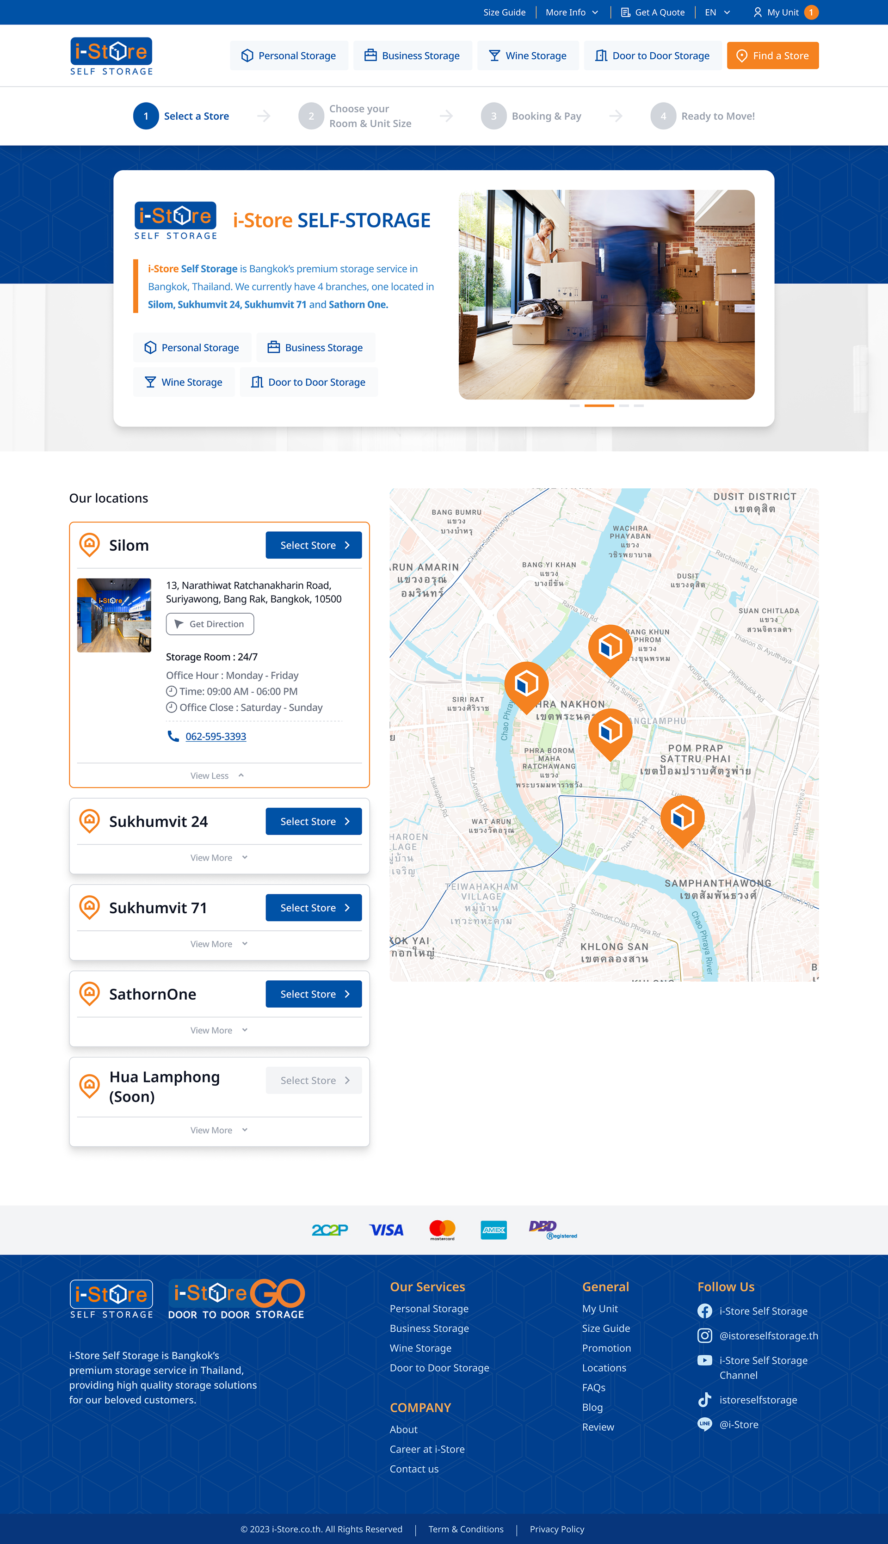Click the phone icon beside 062-595-3393
This screenshot has height=1544, width=888.
coord(173,736)
